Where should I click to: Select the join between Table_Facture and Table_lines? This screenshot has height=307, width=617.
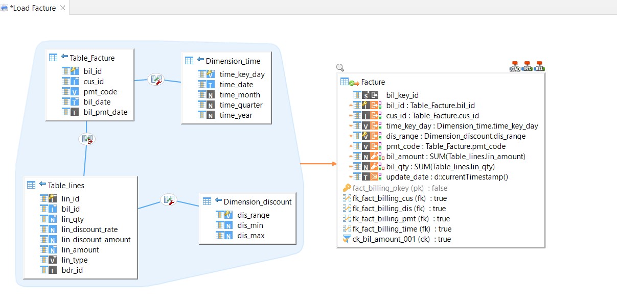pos(86,139)
